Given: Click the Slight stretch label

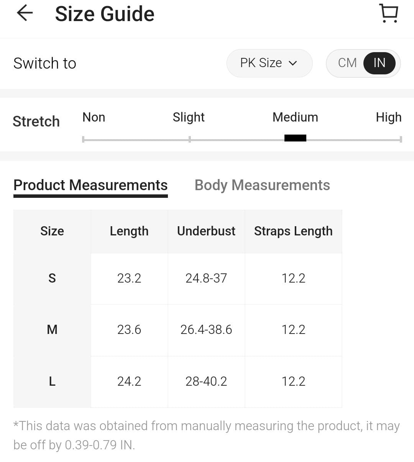Looking at the screenshot, I should 189,117.
